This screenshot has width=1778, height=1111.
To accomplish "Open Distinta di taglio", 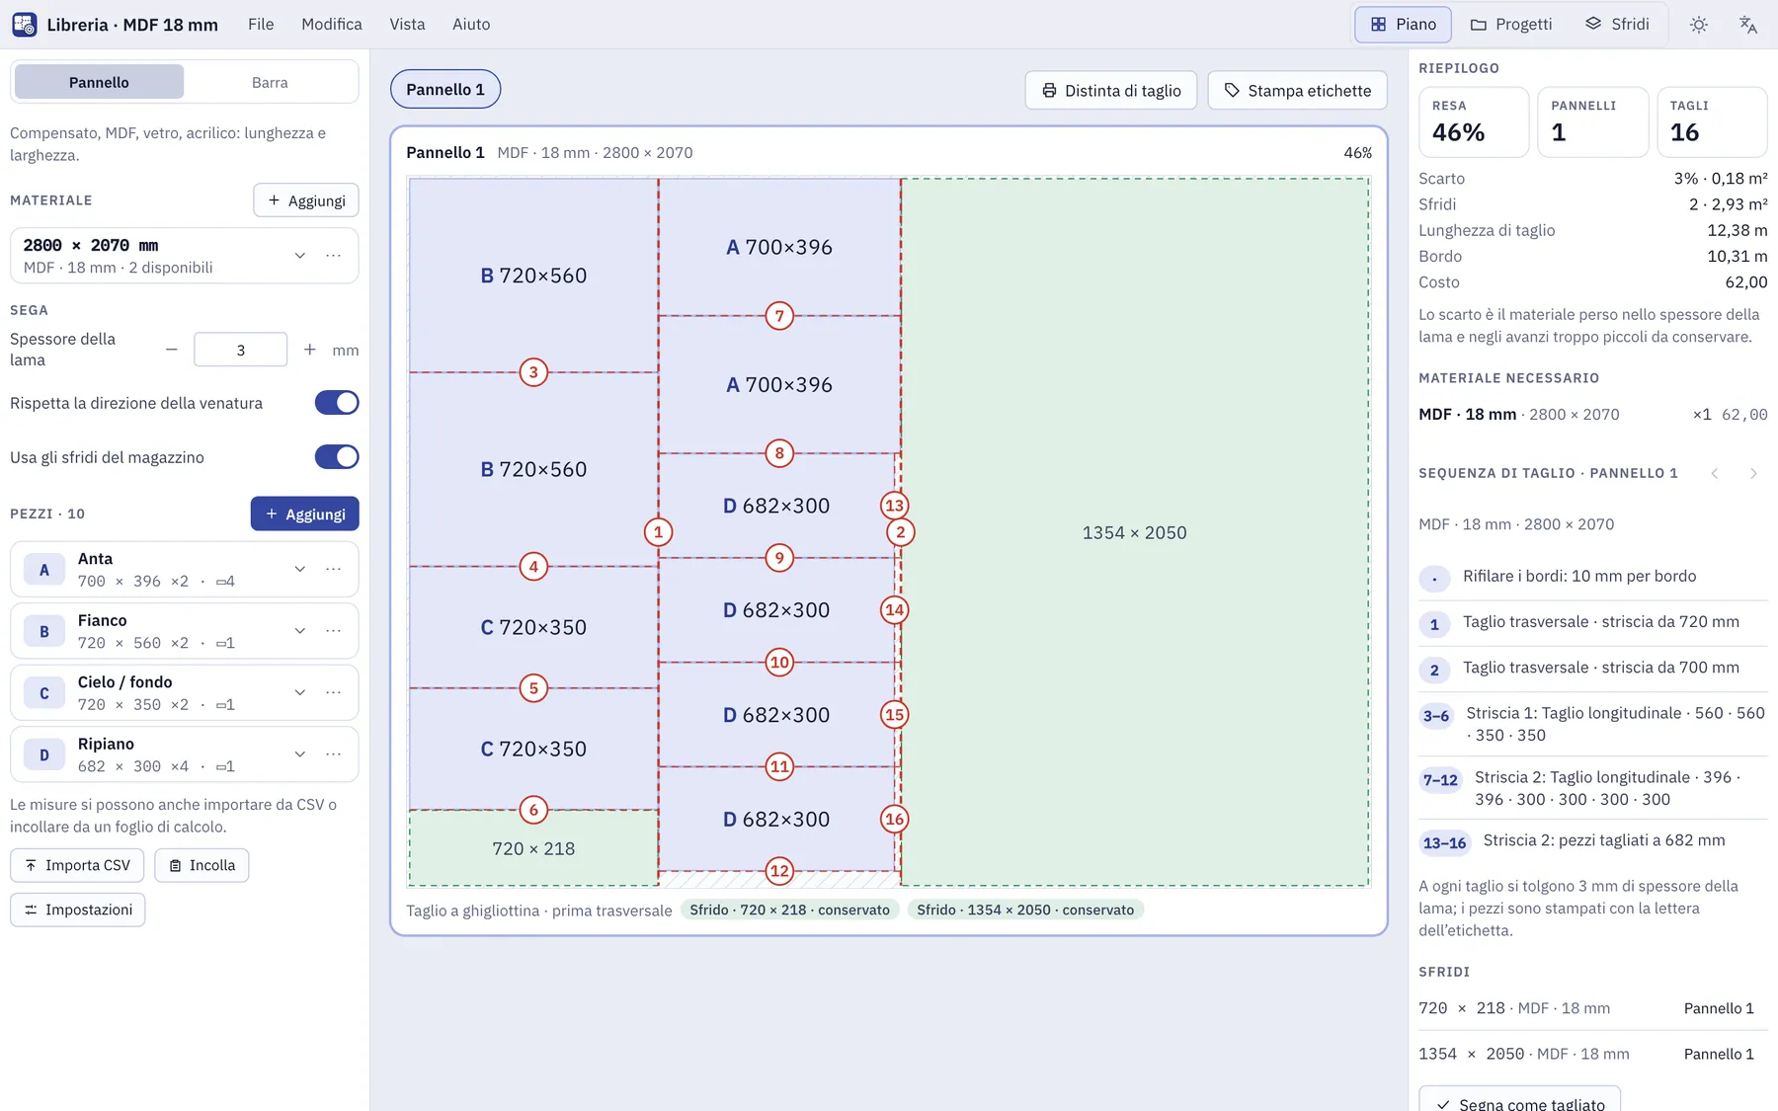I will pos(1111,90).
